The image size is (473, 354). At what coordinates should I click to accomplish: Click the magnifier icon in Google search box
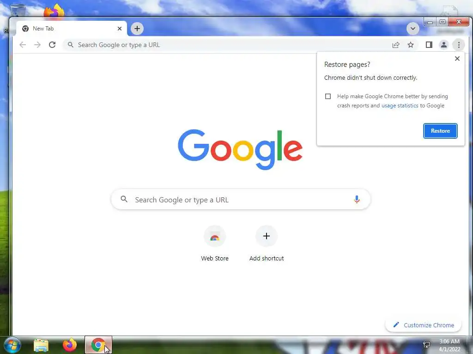[124, 199]
